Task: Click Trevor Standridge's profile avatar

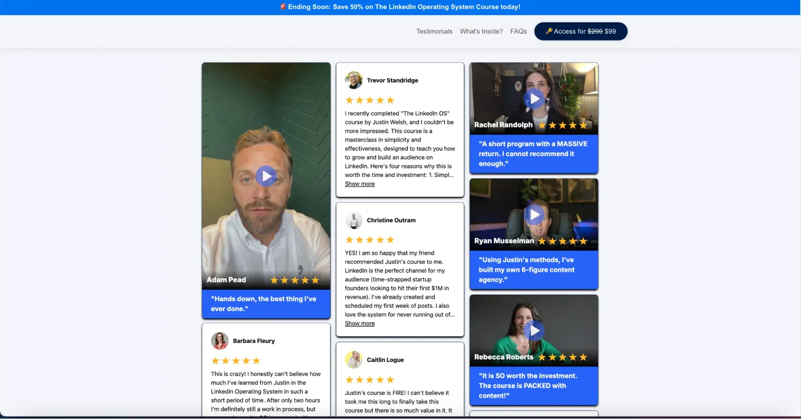Action: (353, 80)
